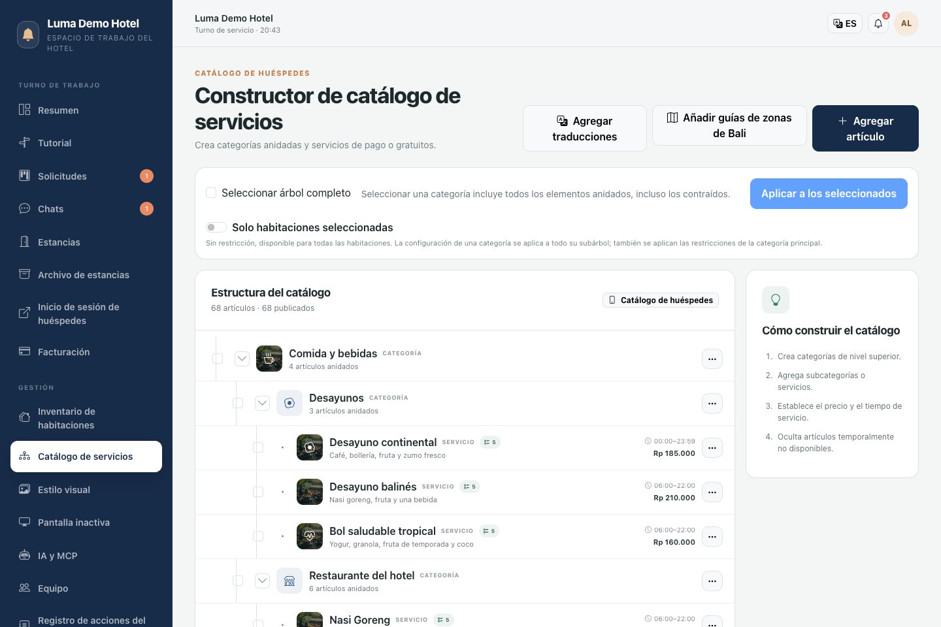
Task: Click the Desayuno continental thumbnail
Action: point(310,448)
